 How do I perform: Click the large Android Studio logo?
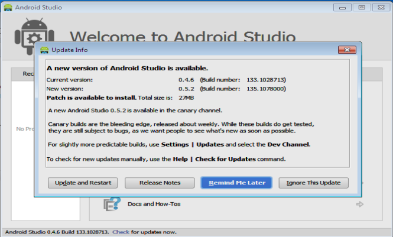click(34, 36)
